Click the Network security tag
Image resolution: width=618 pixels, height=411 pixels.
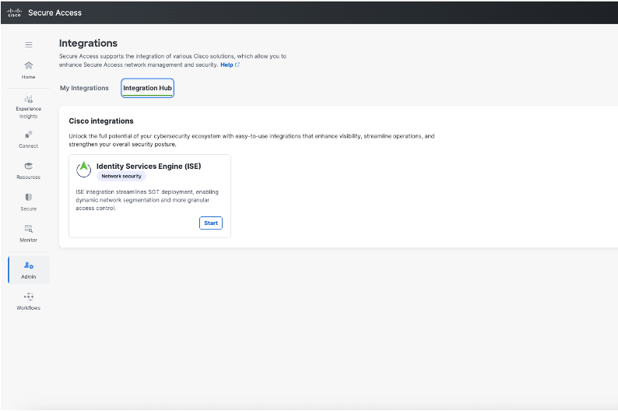121,176
